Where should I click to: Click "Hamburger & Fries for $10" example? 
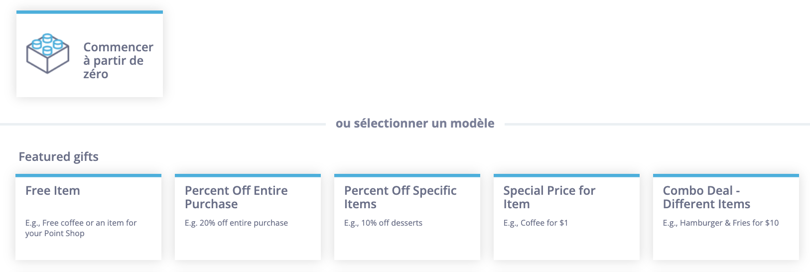[x=720, y=223]
